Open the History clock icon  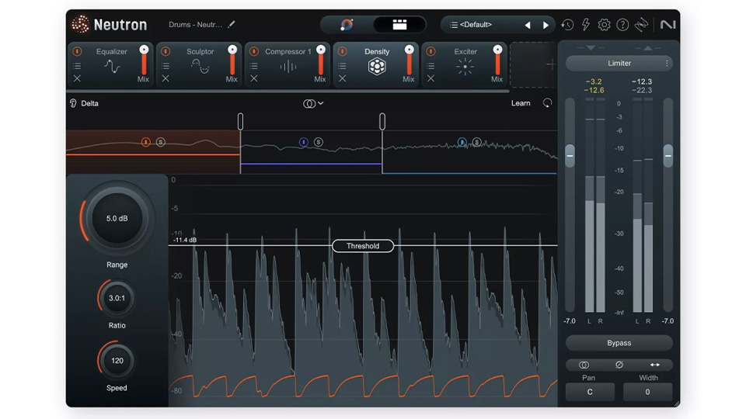pos(567,25)
